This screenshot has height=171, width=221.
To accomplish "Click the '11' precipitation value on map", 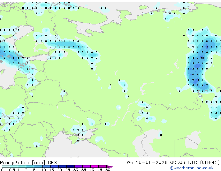I will click(x=198, y=80).
